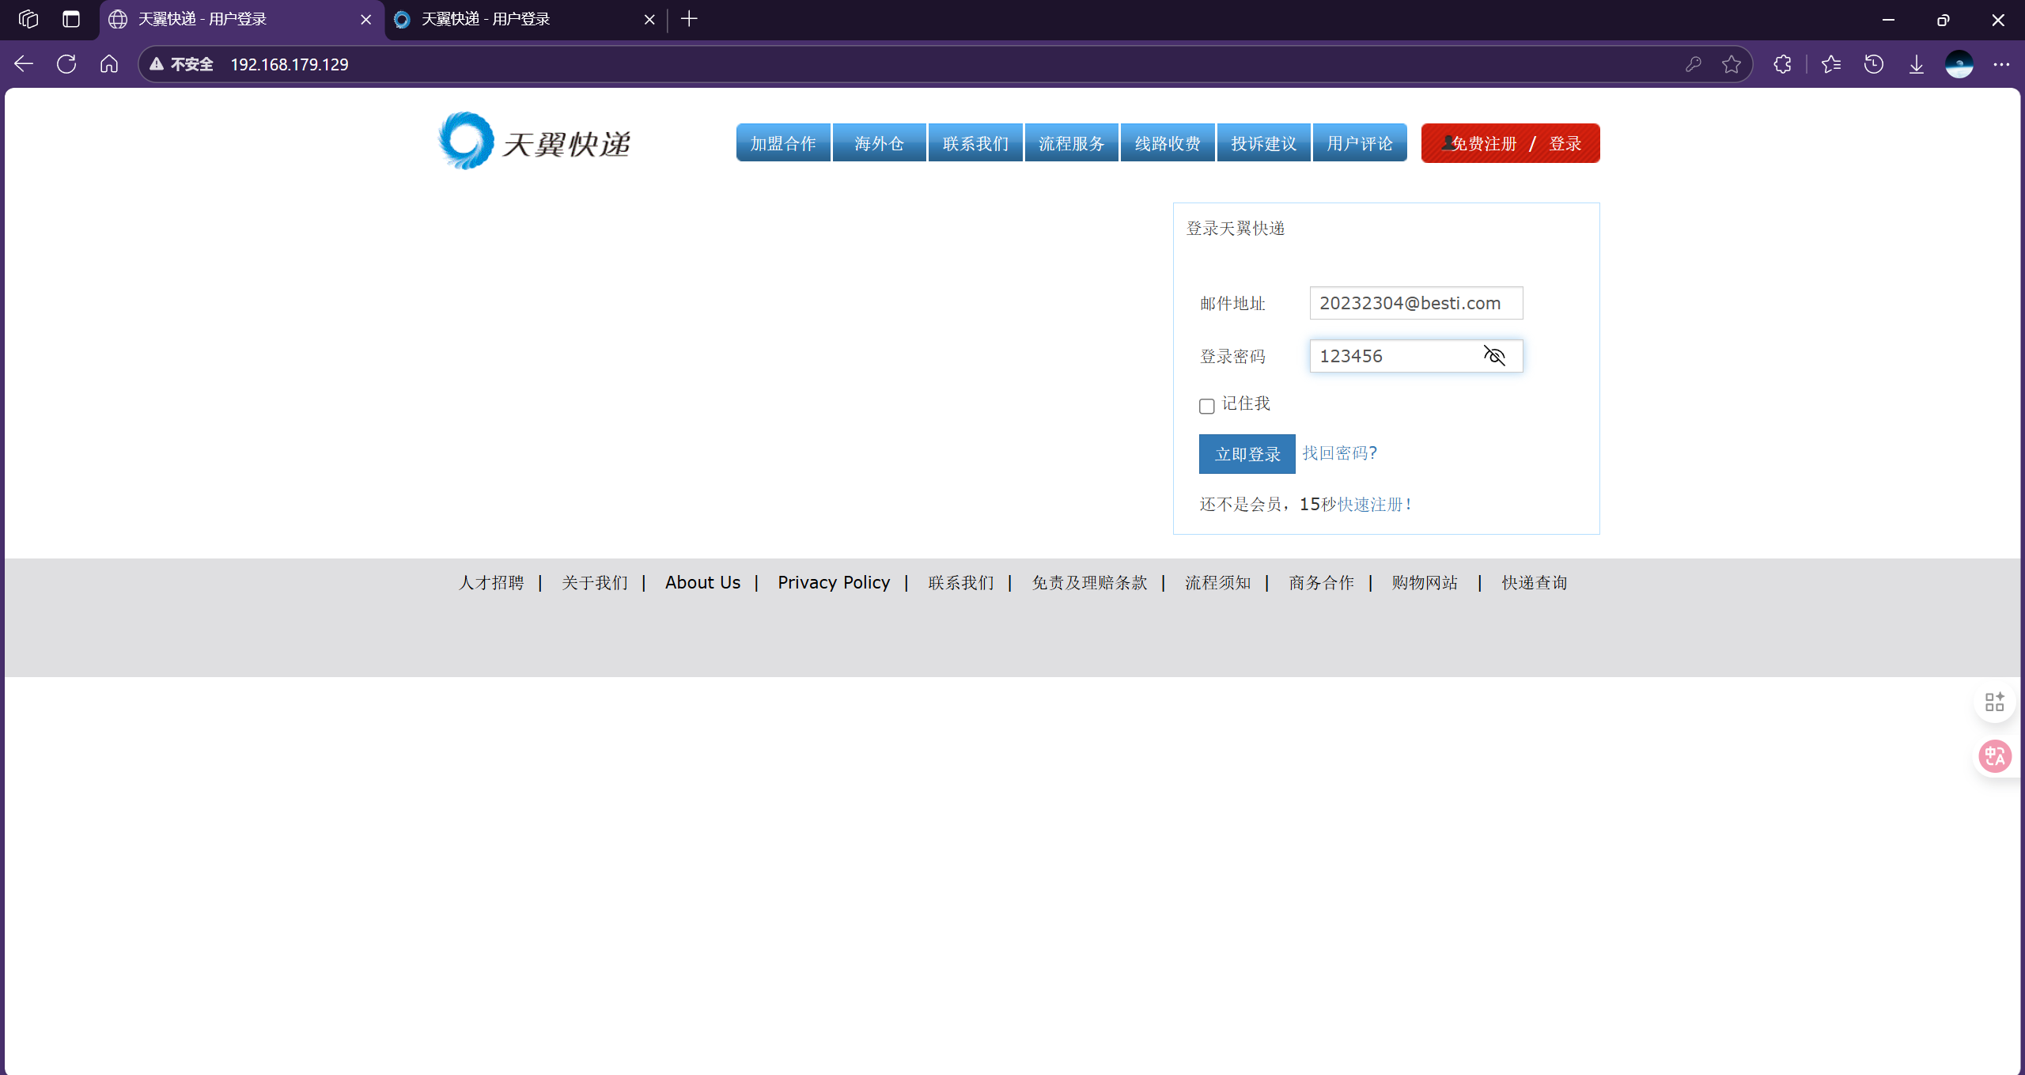Click the pink translate floating icon
Viewport: 2025px width, 1075px height.
(x=1994, y=756)
